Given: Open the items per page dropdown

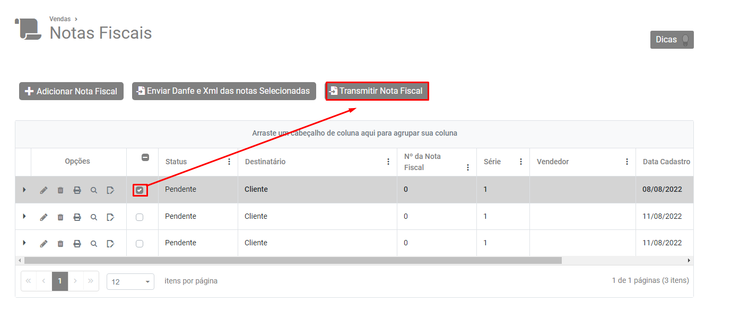Looking at the screenshot, I should (130, 282).
